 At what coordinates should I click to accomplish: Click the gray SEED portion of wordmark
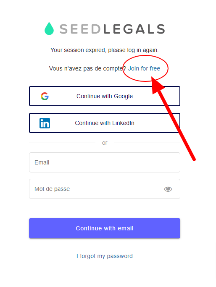pos(80,29)
